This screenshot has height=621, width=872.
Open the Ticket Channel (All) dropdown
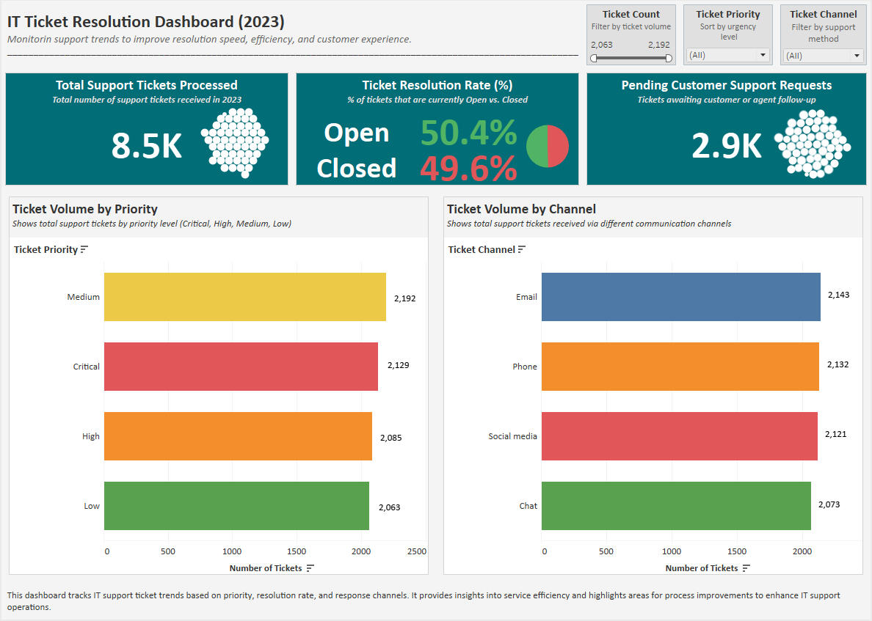(x=823, y=55)
